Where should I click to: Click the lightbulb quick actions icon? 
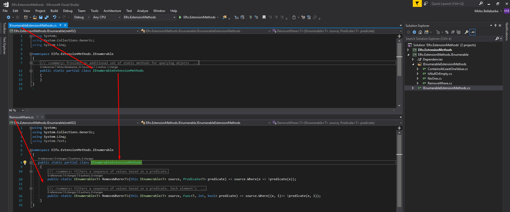[25, 162]
